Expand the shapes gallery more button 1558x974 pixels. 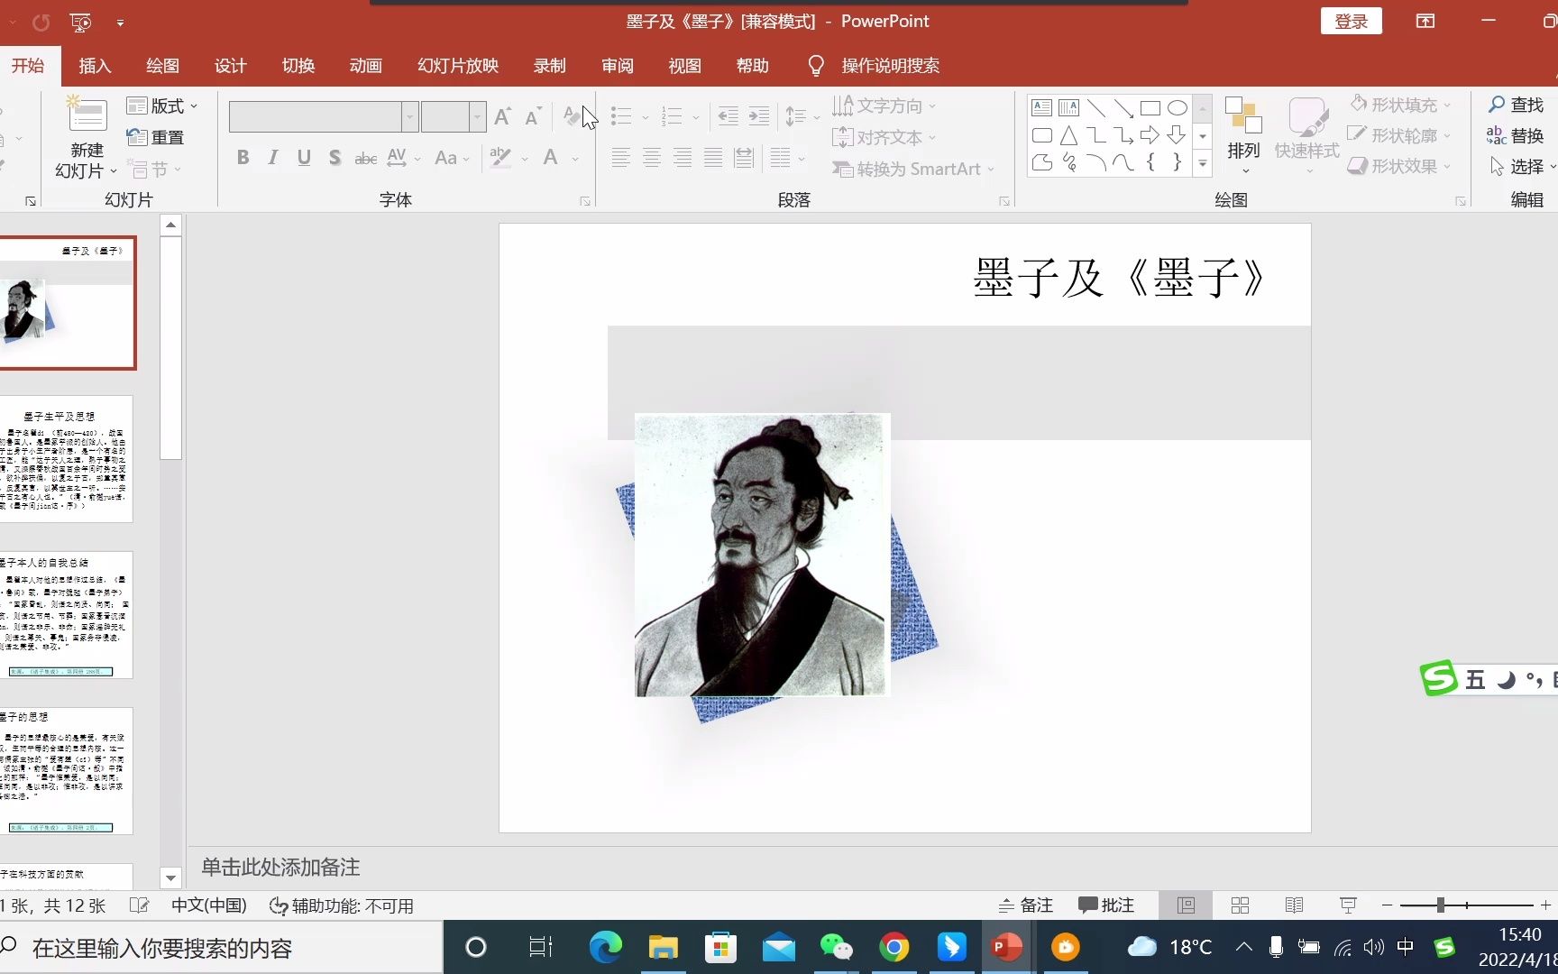click(x=1203, y=163)
